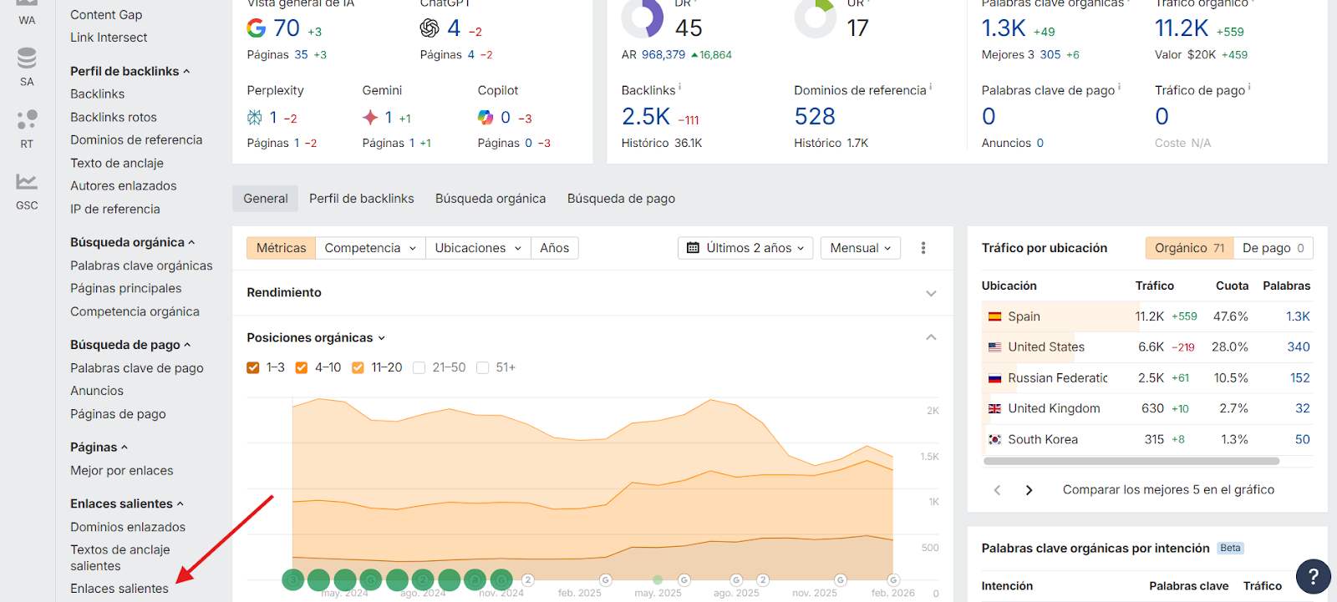The image size is (1337, 602).
Task: Switch to the Búsqueda orgánica tab
Action: coord(490,199)
